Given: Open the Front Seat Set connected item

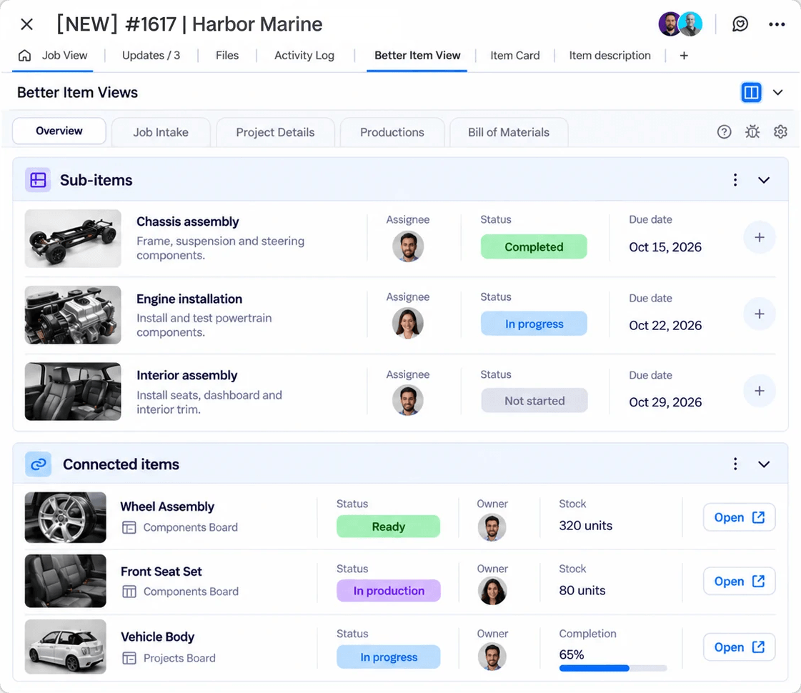Looking at the screenshot, I should (739, 581).
